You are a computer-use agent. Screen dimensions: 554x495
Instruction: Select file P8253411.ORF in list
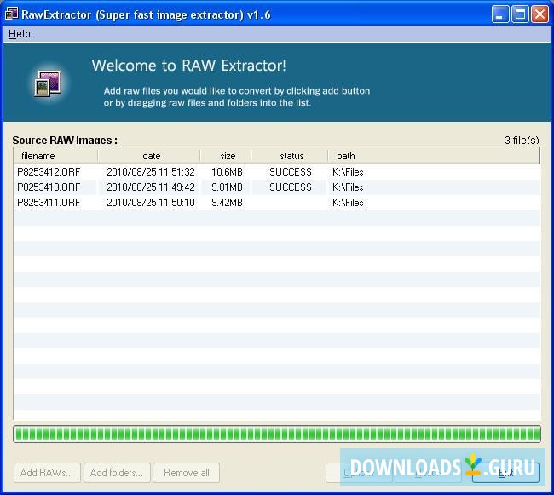coord(49,203)
